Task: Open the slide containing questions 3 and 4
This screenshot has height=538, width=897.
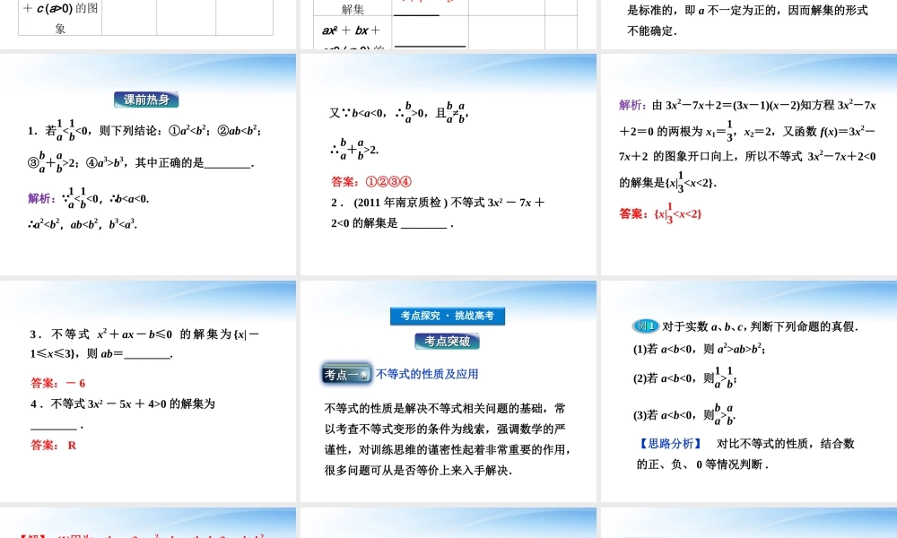Action: [148, 391]
